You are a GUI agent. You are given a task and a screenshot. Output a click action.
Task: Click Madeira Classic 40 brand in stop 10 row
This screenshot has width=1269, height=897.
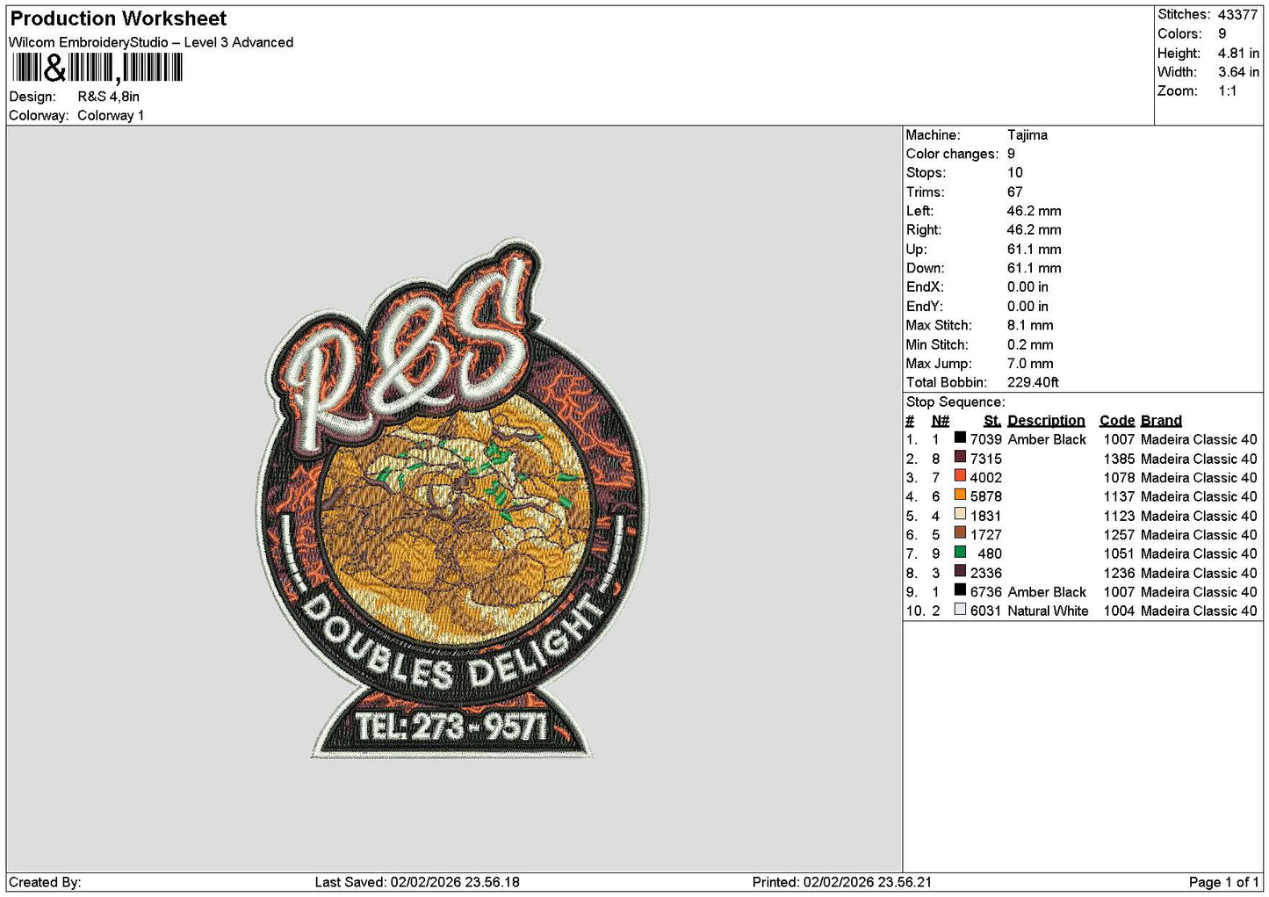tap(1199, 611)
